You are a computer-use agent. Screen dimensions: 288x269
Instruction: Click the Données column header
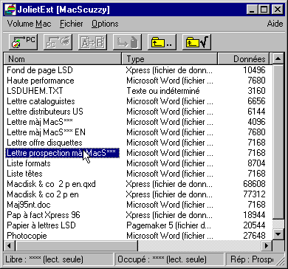pos(244,59)
